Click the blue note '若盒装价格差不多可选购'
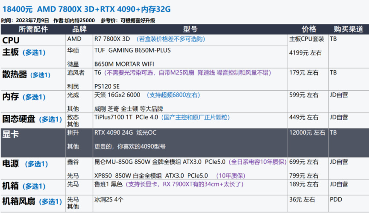 170,39
